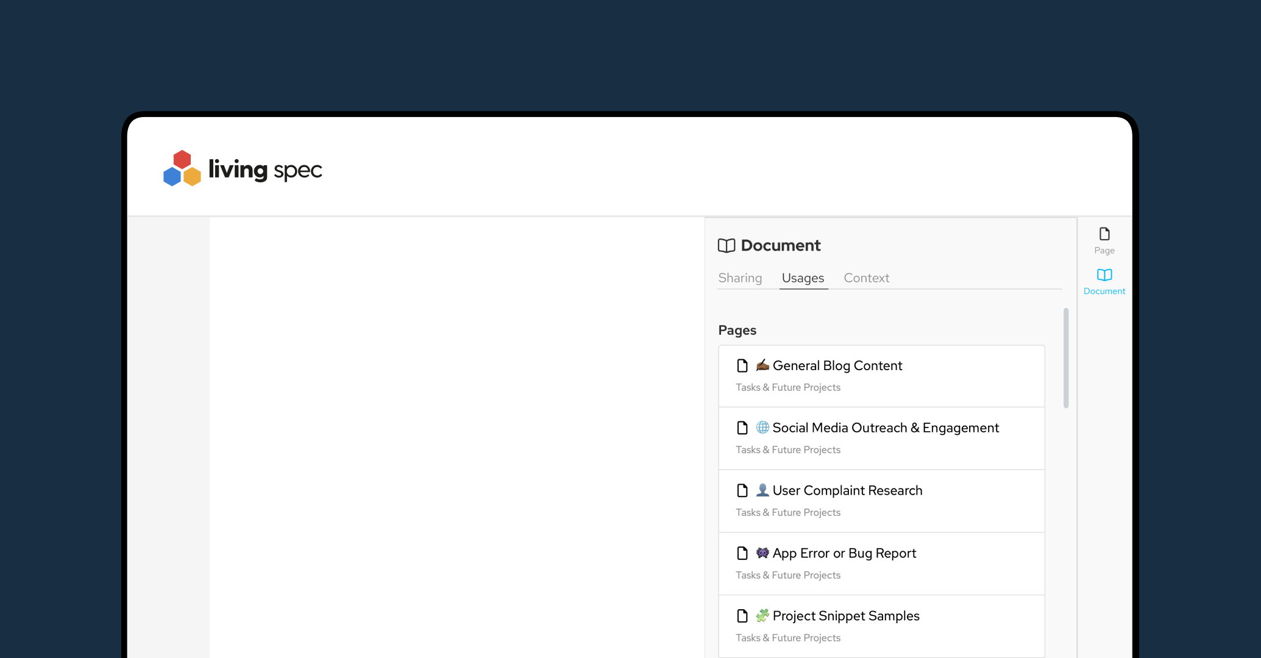Click the Pages list vertical scrollbar
Image resolution: width=1261 pixels, height=658 pixels.
[x=1065, y=358]
